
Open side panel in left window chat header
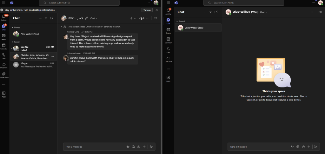[x=156, y=18]
